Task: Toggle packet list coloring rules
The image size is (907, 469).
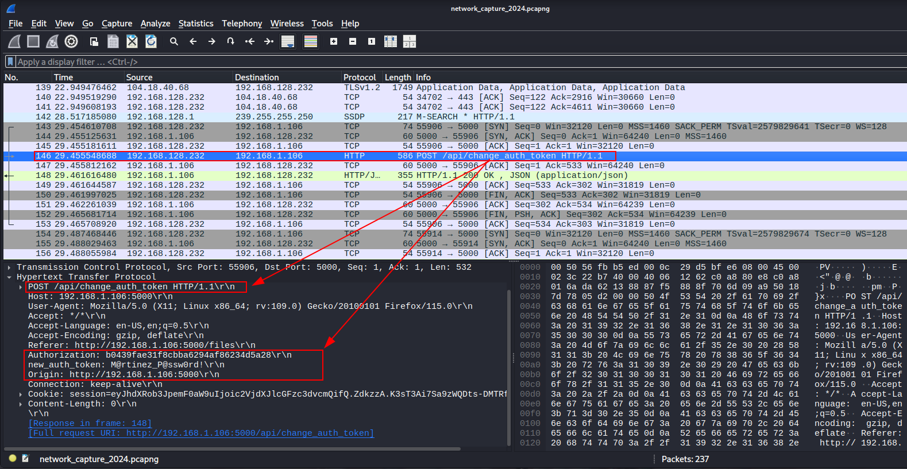Action: 311,41
